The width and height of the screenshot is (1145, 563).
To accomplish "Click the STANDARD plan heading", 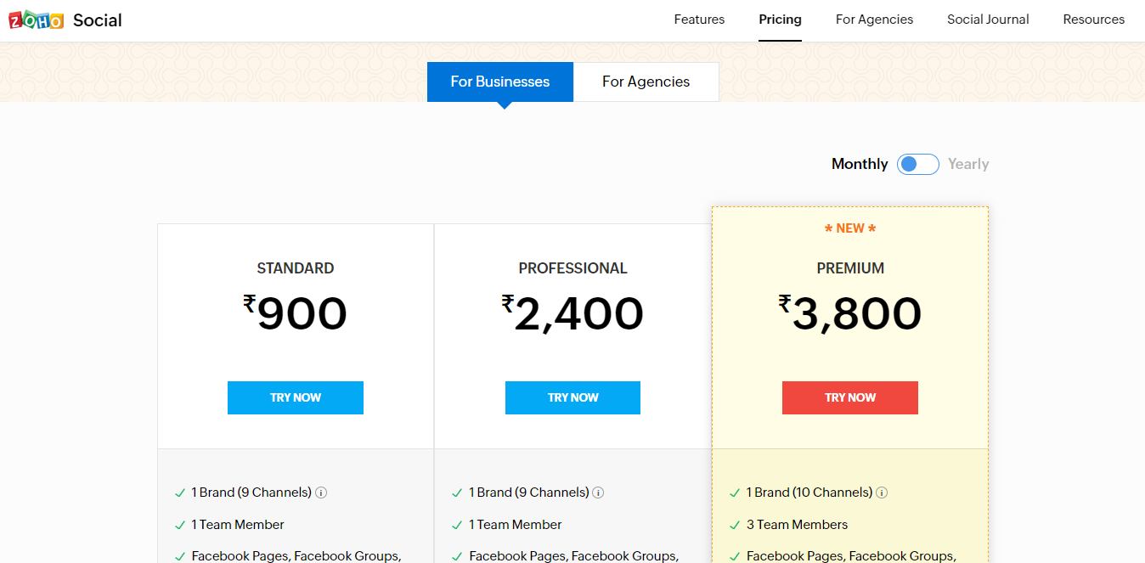I will click(x=296, y=268).
